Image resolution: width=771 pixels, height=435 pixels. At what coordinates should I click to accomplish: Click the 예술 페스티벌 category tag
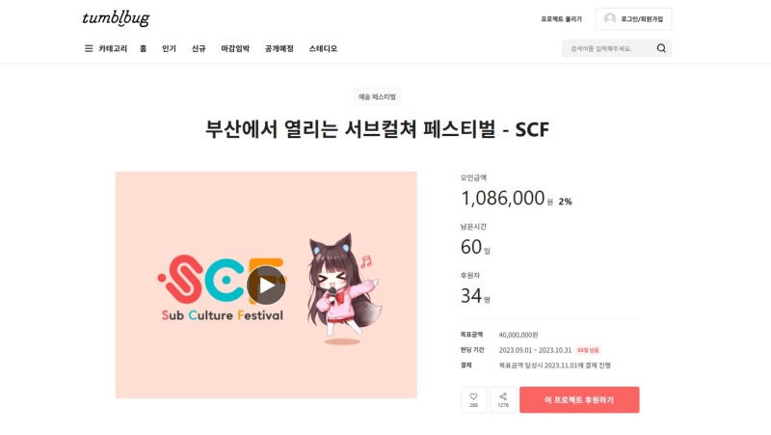point(377,97)
